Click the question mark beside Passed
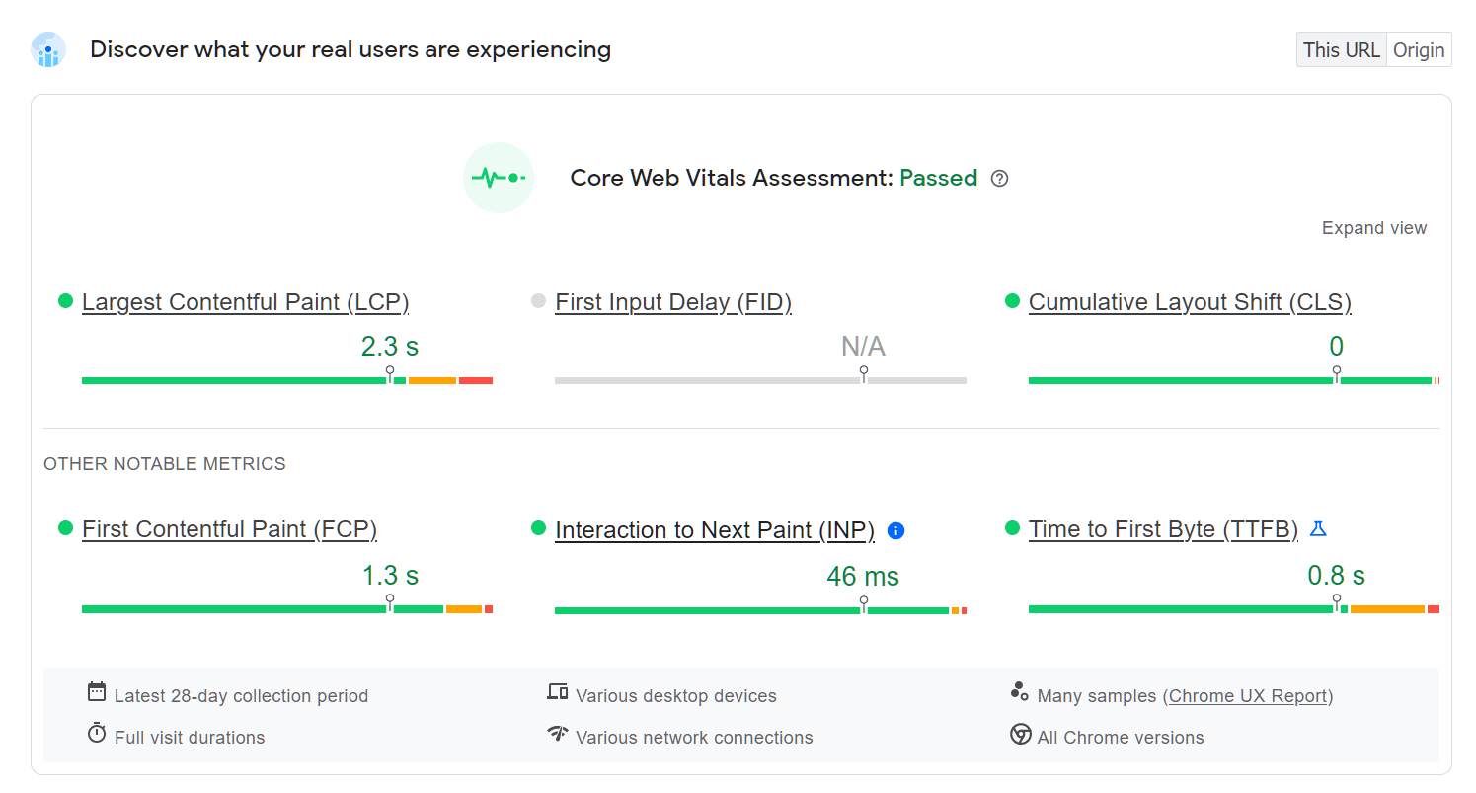 (999, 179)
